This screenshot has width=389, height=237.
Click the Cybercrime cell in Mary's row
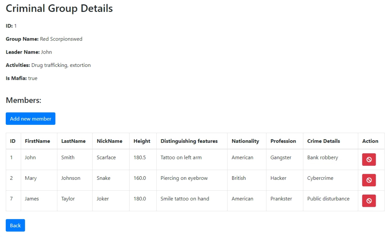[x=320, y=178]
